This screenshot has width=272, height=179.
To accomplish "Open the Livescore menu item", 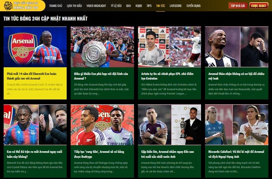I will [x=175, y=6].
